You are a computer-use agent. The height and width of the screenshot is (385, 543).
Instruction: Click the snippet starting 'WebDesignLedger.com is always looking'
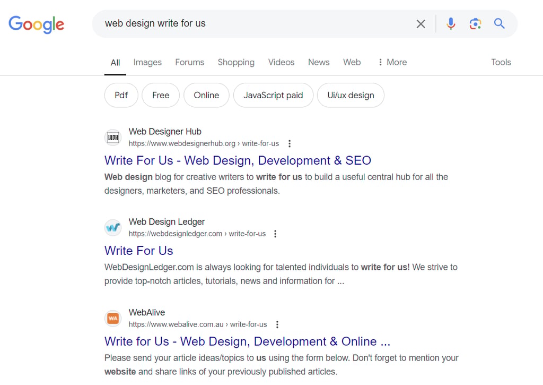click(x=281, y=274)
